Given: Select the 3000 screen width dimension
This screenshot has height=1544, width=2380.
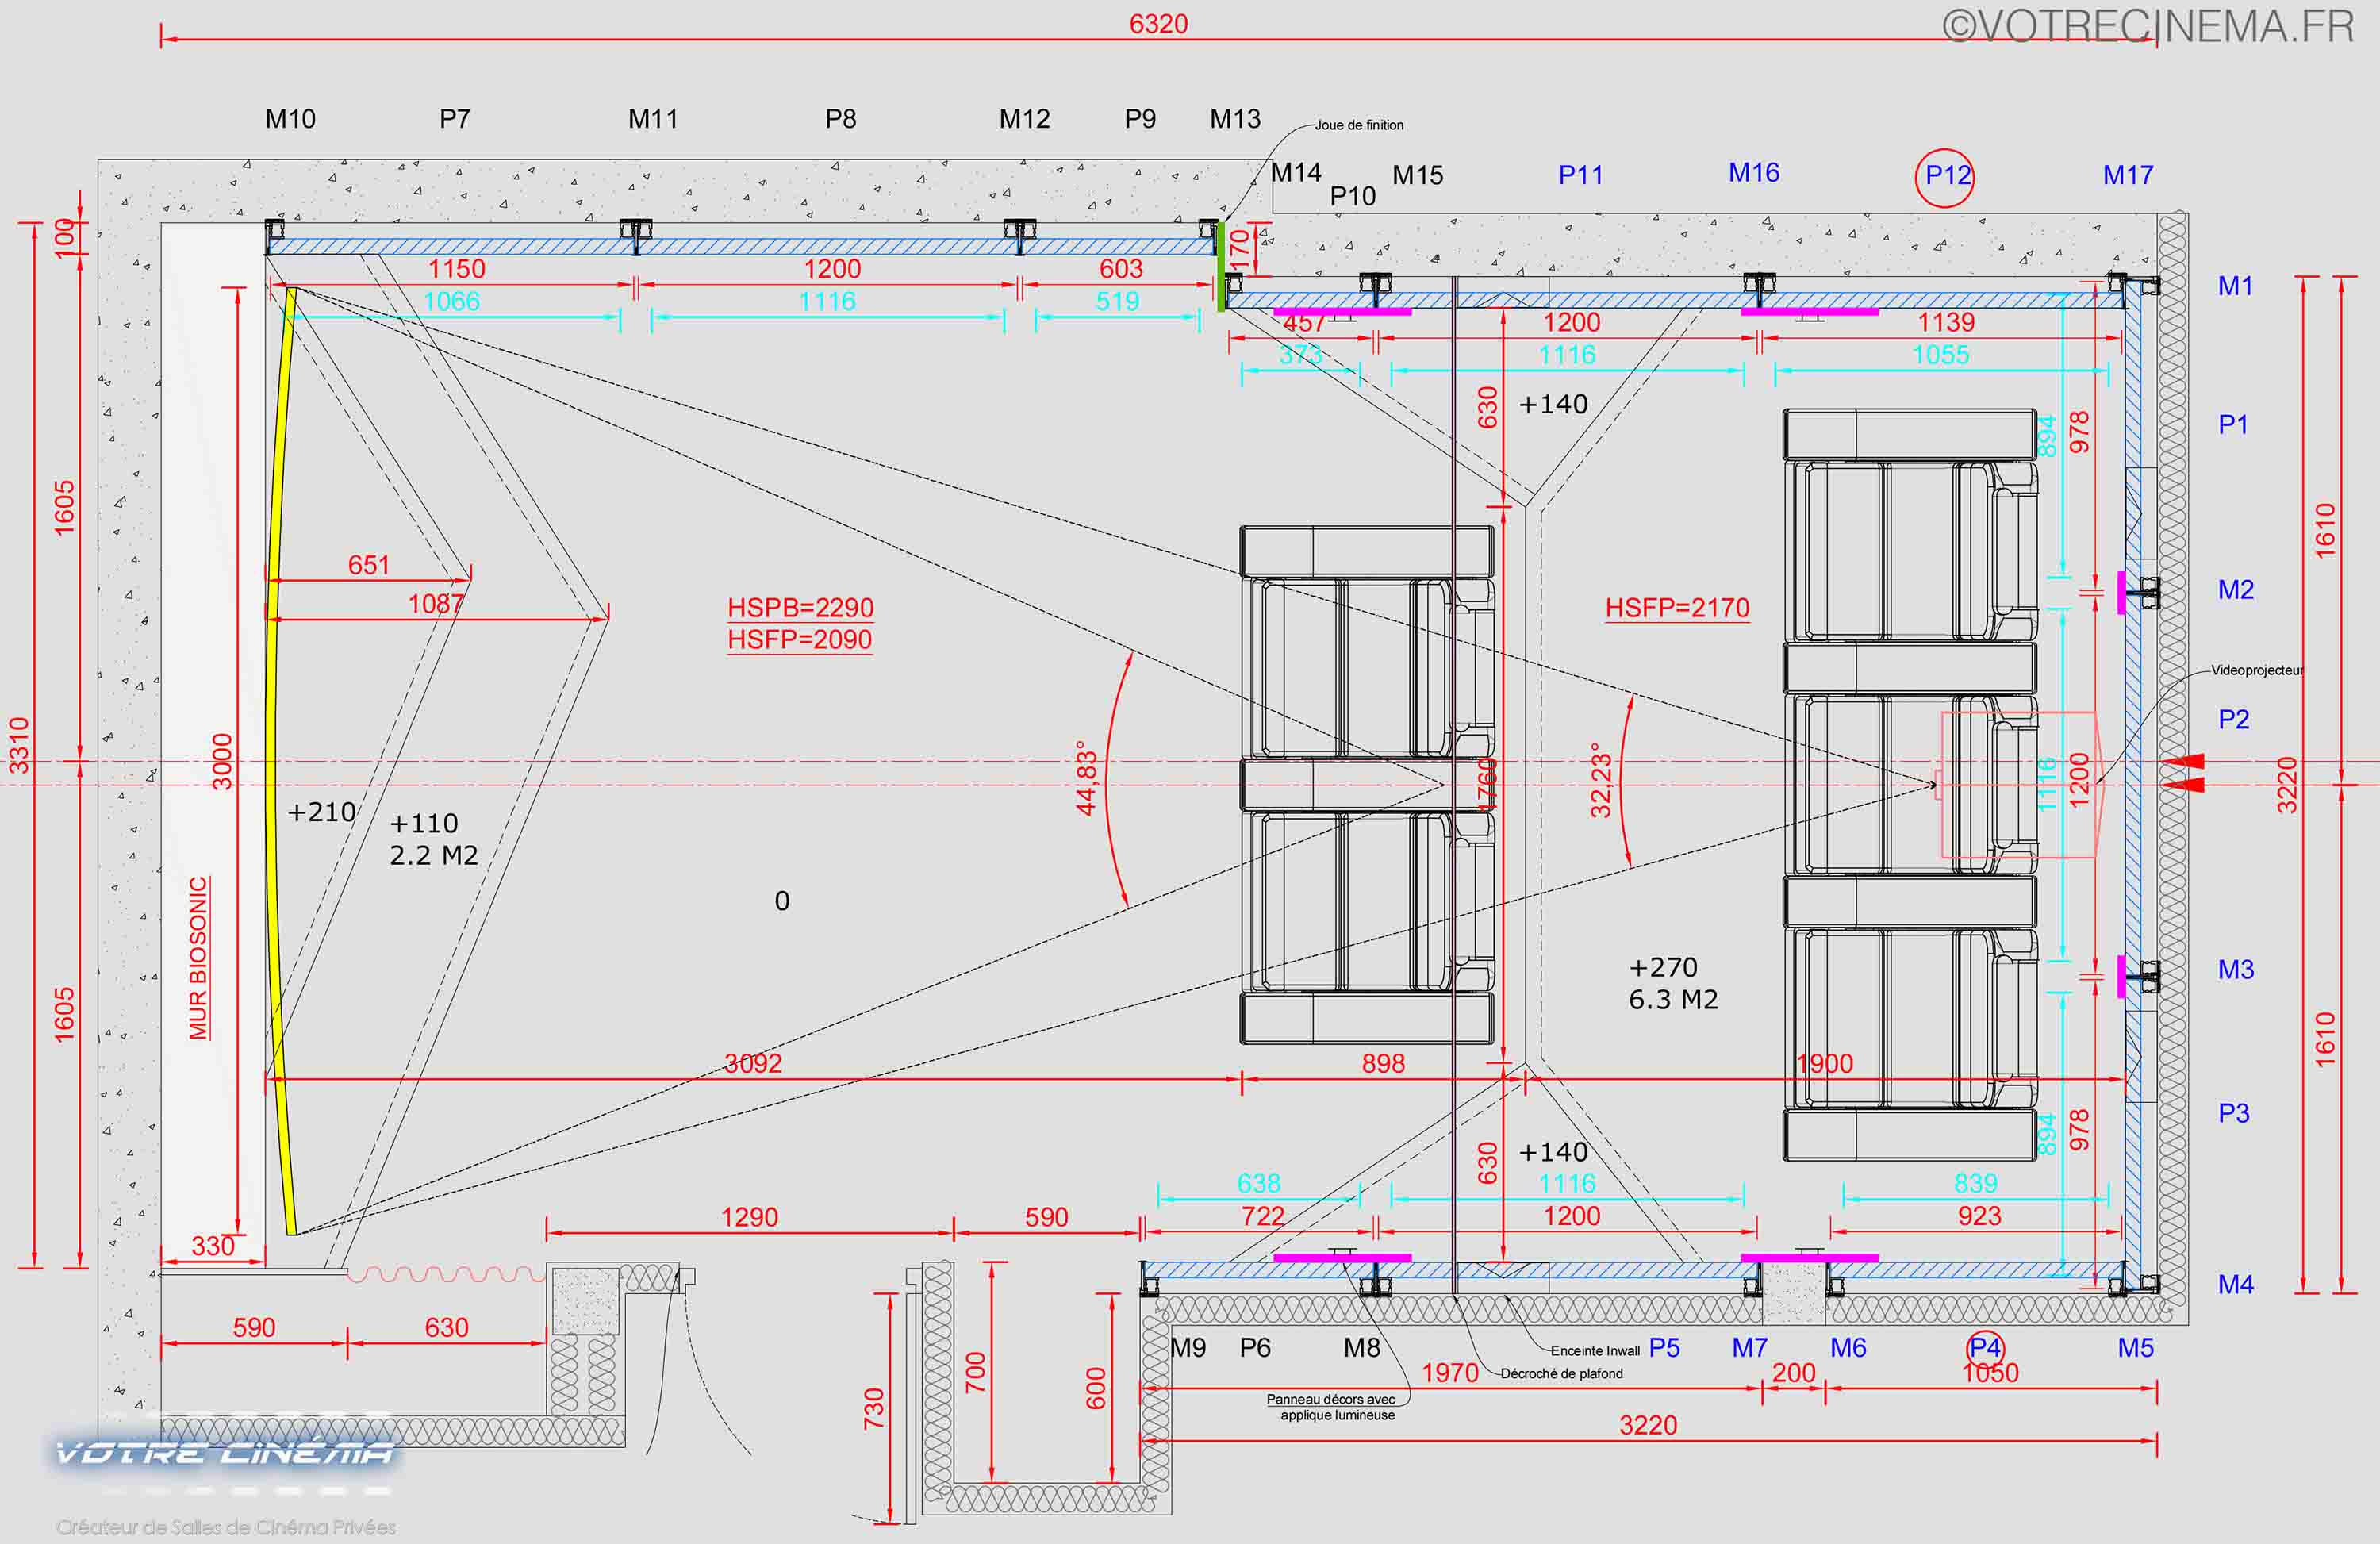Looking at the screenshot, I should (x=223, y=761).
